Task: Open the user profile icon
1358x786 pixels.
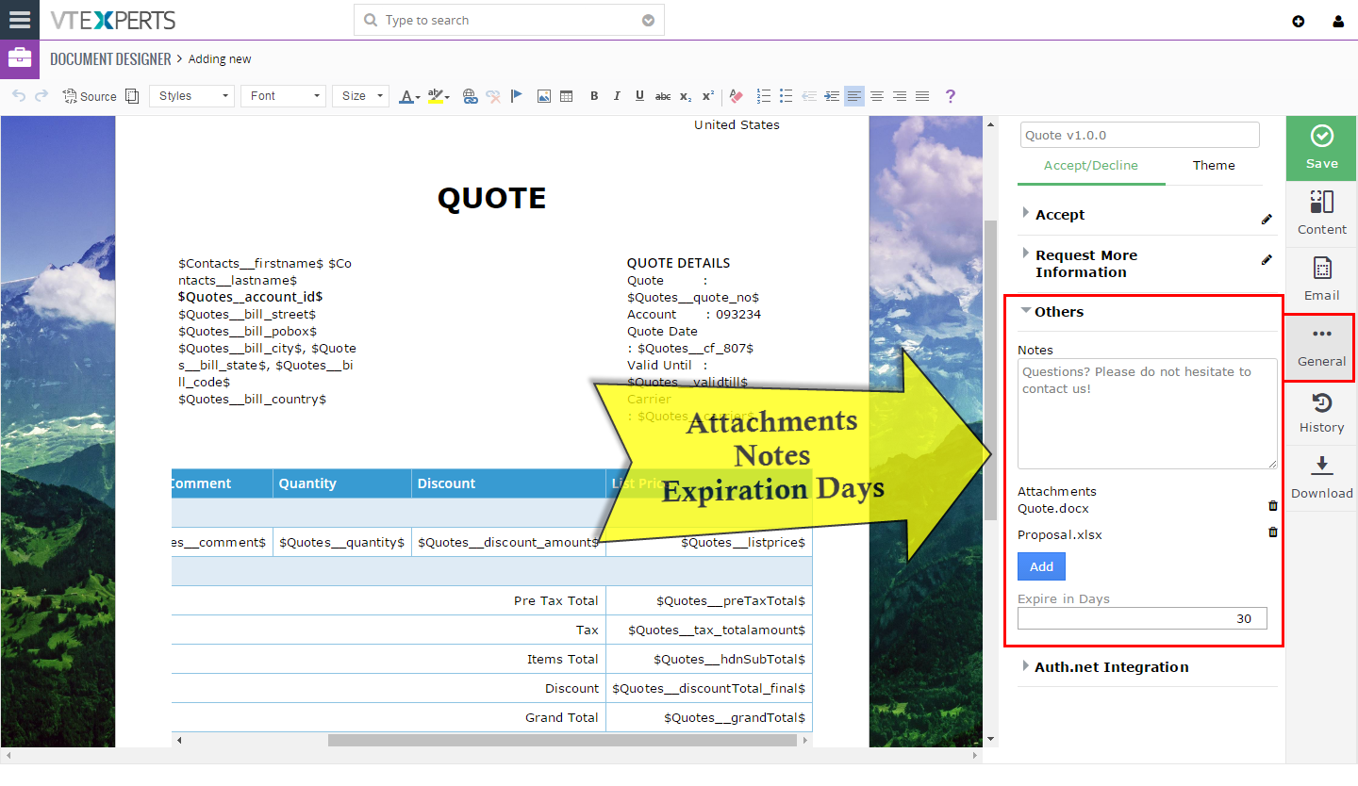Action: tap(1338, 21)
